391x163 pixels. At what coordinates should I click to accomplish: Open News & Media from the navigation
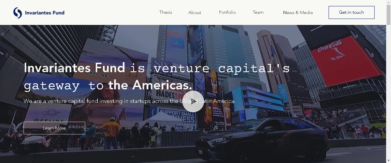[x=298, y=13]
